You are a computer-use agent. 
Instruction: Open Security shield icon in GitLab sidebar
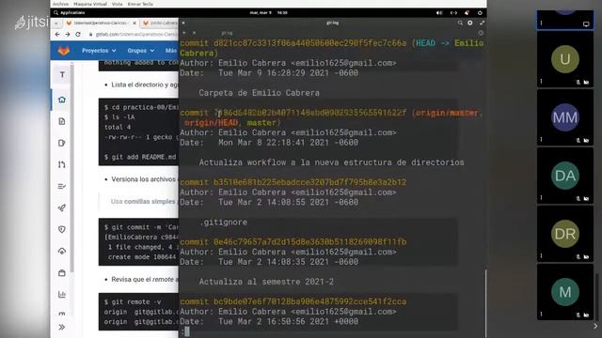click(62, 229)
